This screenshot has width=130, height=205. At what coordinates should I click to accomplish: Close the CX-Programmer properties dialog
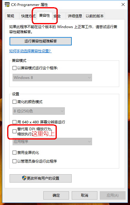coord(123,4)
